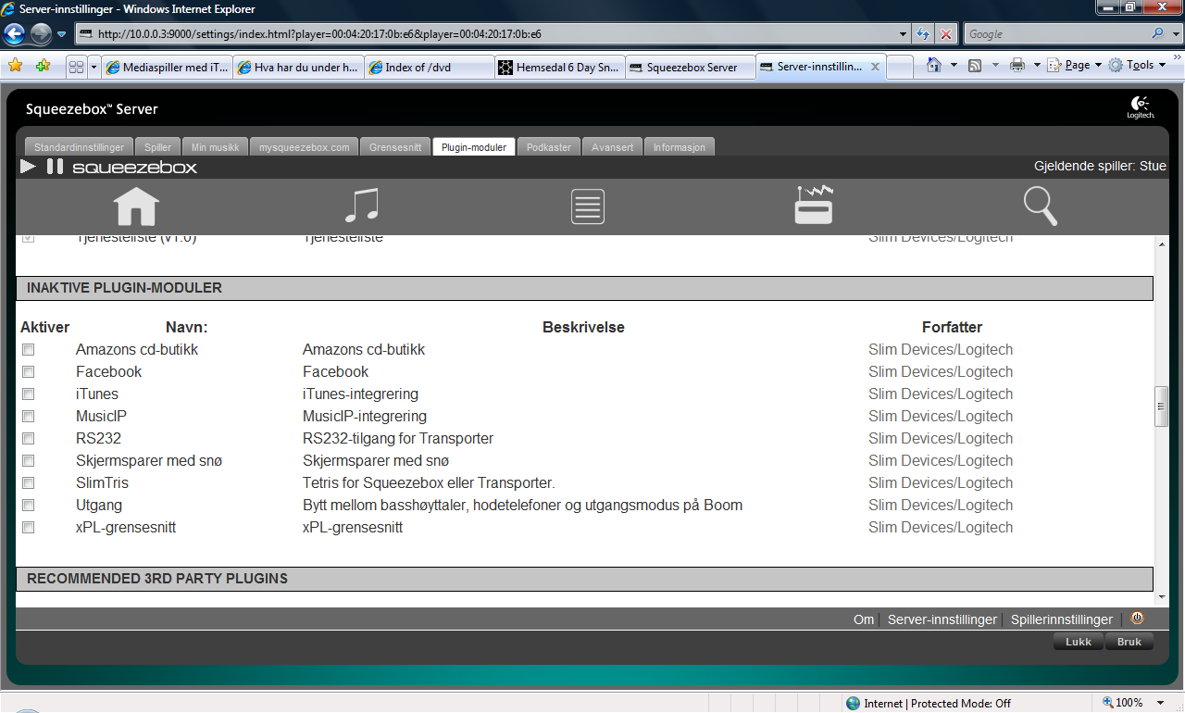
Task: Enable the SlimTris plugin checkbox
Action: pos(29,483)
